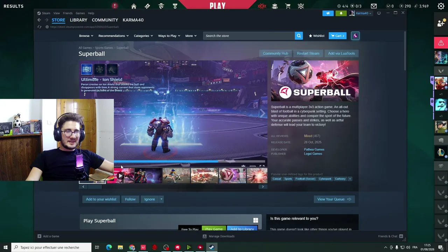Open the Valorant store cart icon
448x252 pixels.
288,6
